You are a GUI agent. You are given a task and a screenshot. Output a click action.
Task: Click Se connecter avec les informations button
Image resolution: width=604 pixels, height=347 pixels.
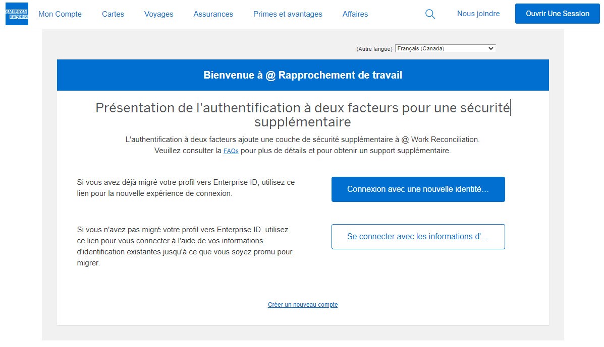418,237
